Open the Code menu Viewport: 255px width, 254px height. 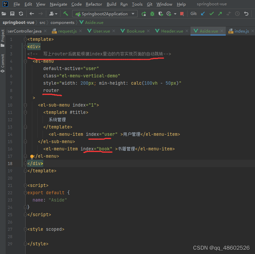[x=76, y=4]
